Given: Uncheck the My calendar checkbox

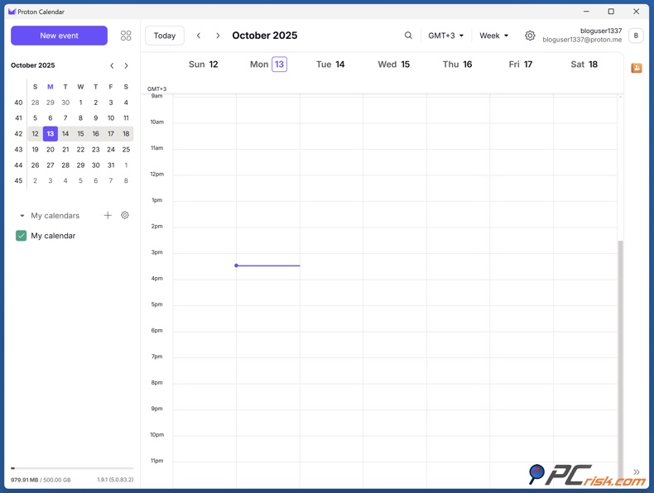Looking at the screenshot, I should (x=22, y=236).
